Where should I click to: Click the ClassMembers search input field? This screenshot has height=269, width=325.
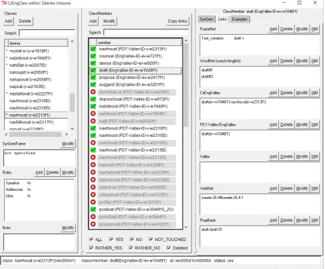pos(146,33)
